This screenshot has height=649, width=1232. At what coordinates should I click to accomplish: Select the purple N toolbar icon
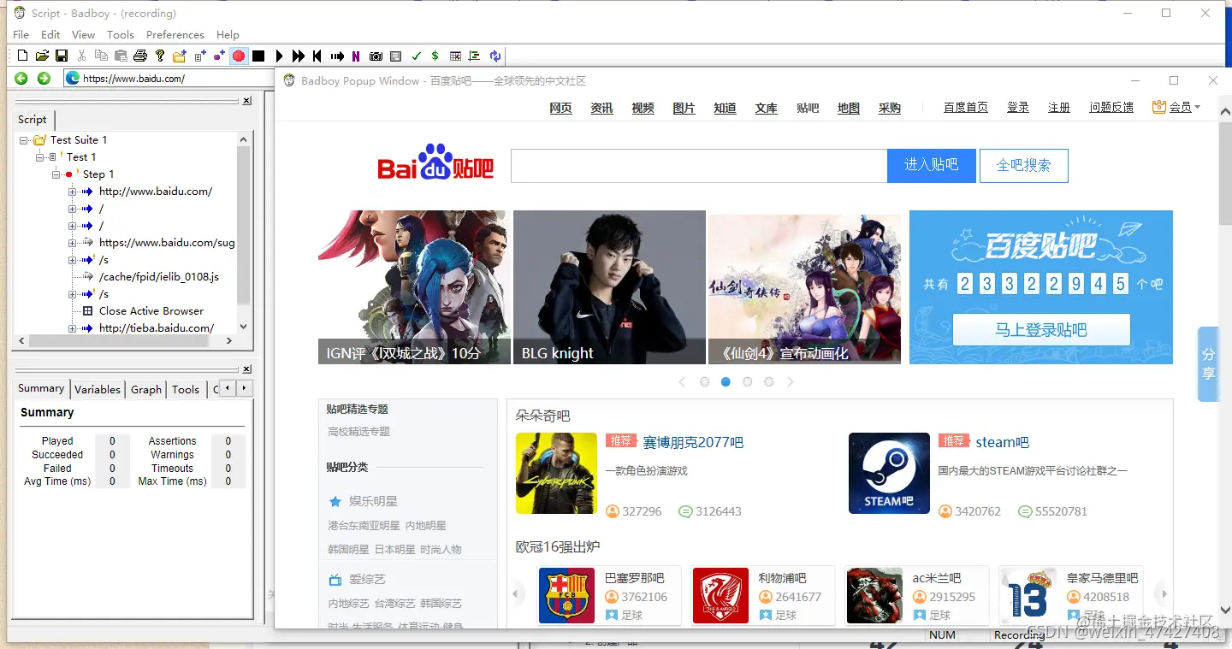coord(356,56)
